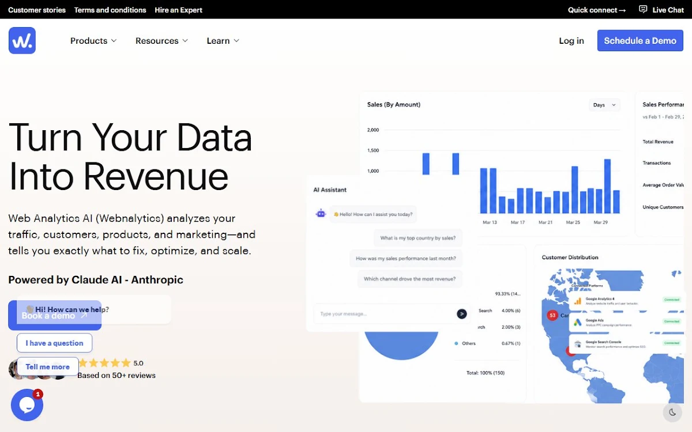Click the Webnalytics 'w.' logo
692x432 pixels.
click(22, 40)
